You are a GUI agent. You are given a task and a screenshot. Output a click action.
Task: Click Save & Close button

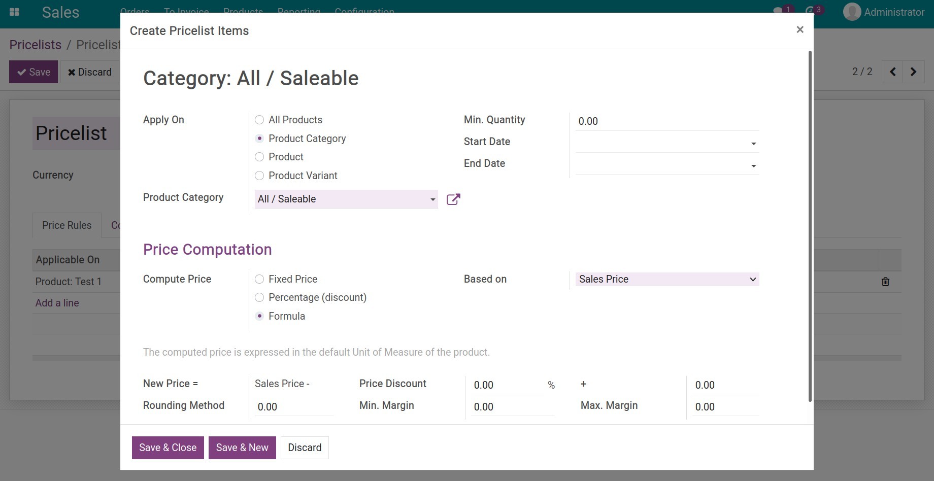168,448
